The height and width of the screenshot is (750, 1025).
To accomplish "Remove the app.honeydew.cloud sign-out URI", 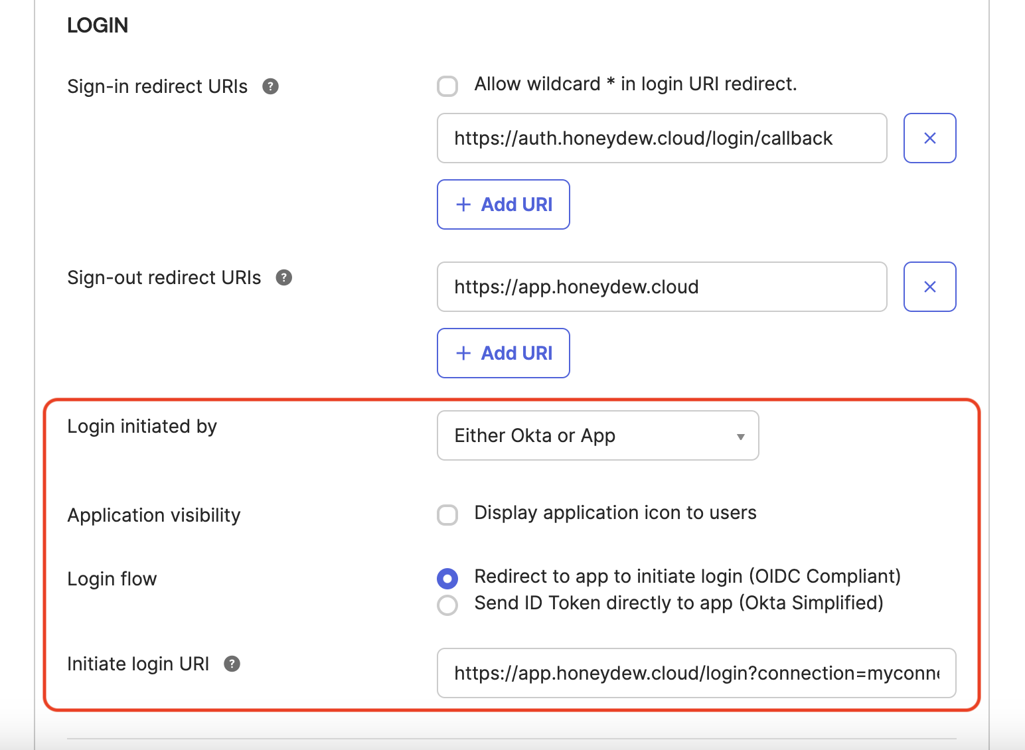I will 929,287.
